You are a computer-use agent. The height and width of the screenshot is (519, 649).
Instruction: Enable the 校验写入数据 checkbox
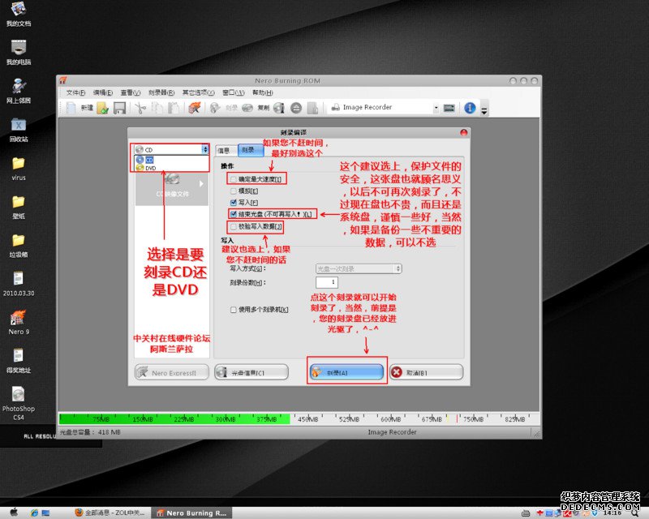point(234,226)
